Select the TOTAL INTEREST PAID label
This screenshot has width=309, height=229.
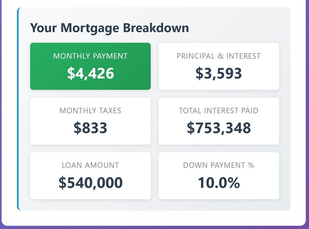219,111
